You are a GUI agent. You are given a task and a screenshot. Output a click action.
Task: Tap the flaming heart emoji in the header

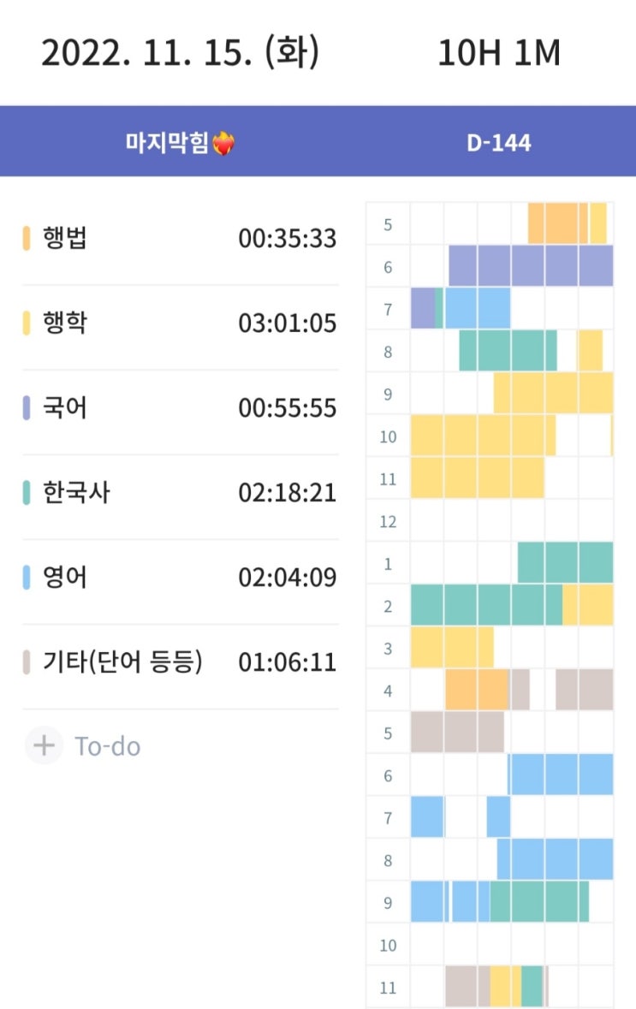[224, 144]
